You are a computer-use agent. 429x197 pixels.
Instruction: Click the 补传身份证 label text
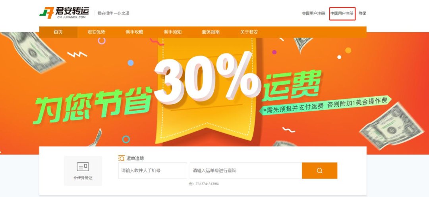point(83,178)
